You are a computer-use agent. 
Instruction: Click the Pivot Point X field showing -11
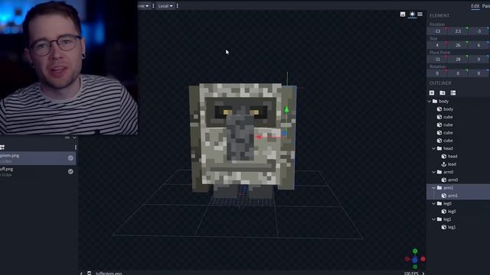(437, 60)
